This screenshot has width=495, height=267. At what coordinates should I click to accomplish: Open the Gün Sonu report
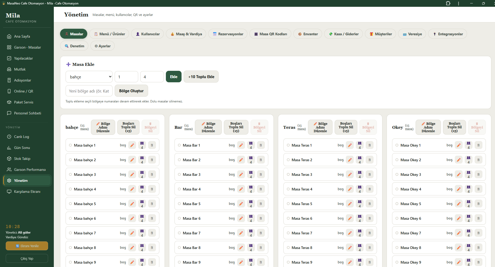[x=27, y=148]
